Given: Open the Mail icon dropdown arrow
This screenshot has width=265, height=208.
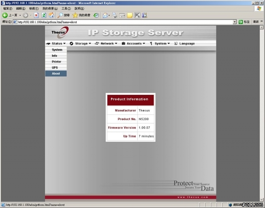Looking at the screenshot, I should point(109,15).
